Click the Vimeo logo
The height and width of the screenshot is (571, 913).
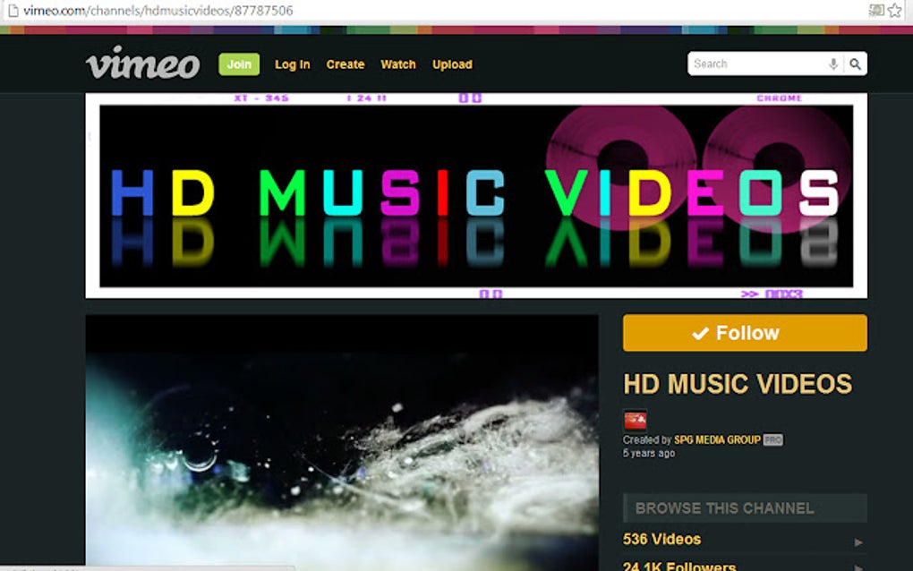[142, 64]
